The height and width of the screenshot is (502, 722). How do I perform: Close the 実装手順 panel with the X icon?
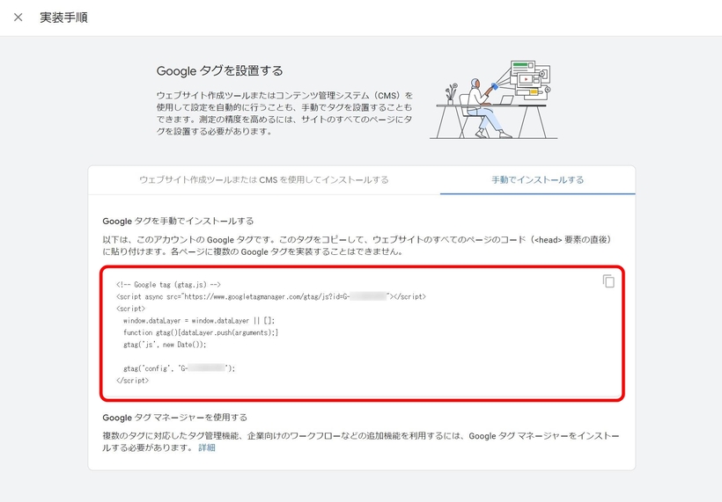click(18, 18)
